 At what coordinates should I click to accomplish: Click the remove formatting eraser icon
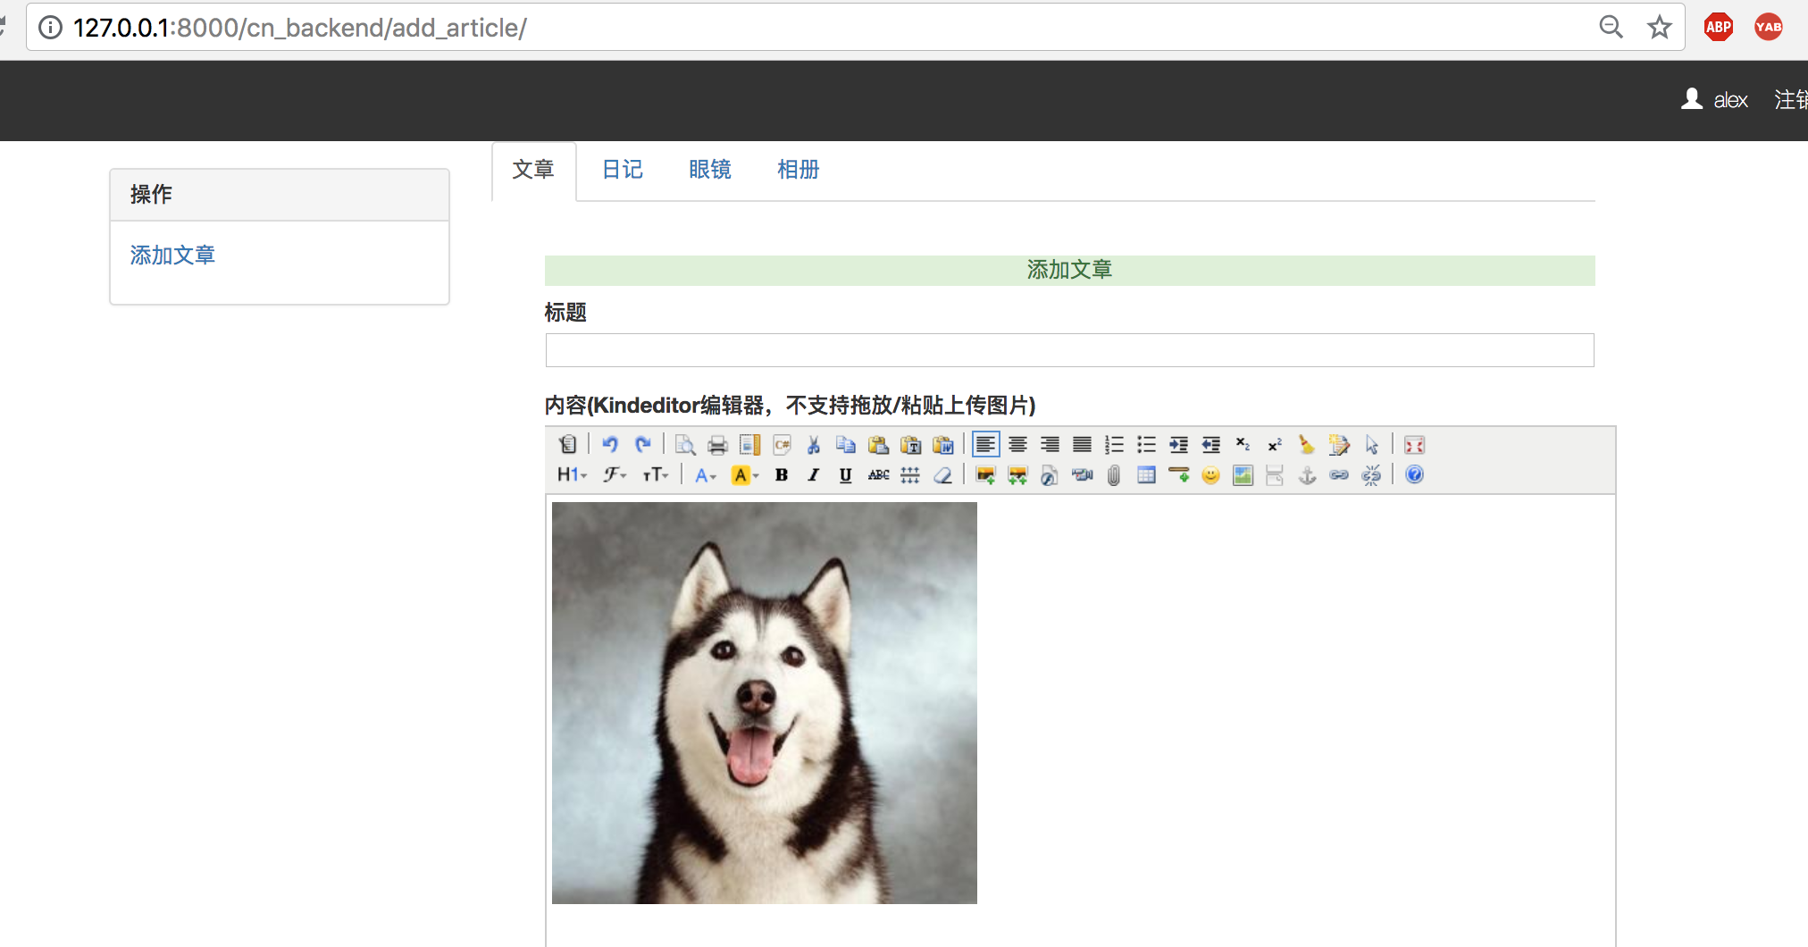942,474
